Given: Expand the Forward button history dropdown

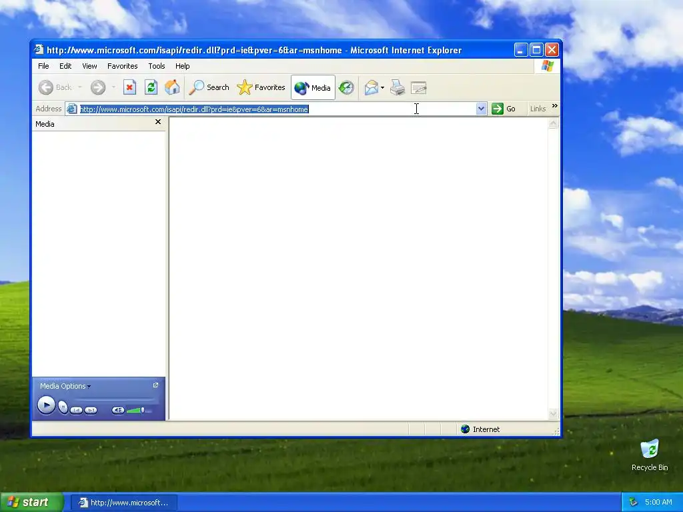Looking at the screenshot, I should pyautogui.click(x=113, y=87).
